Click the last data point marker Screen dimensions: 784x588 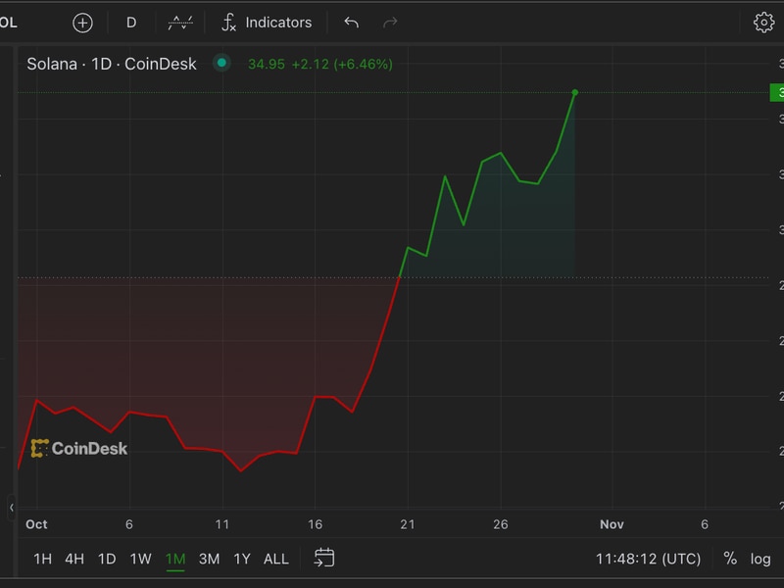click(575, 92)
